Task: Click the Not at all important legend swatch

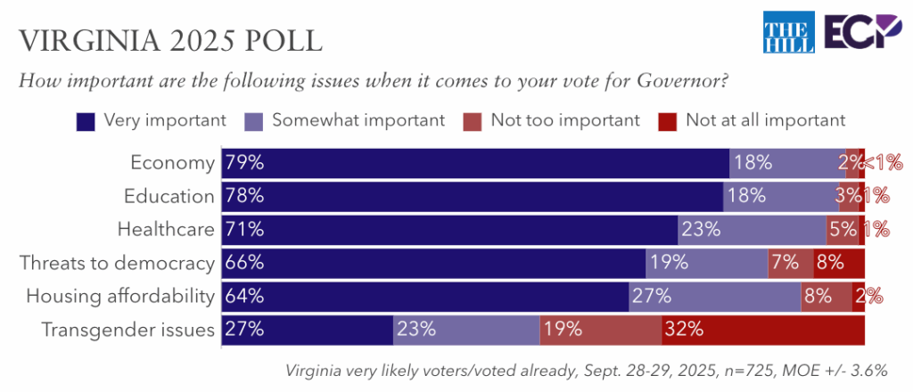Action: [x=668, y=120]
